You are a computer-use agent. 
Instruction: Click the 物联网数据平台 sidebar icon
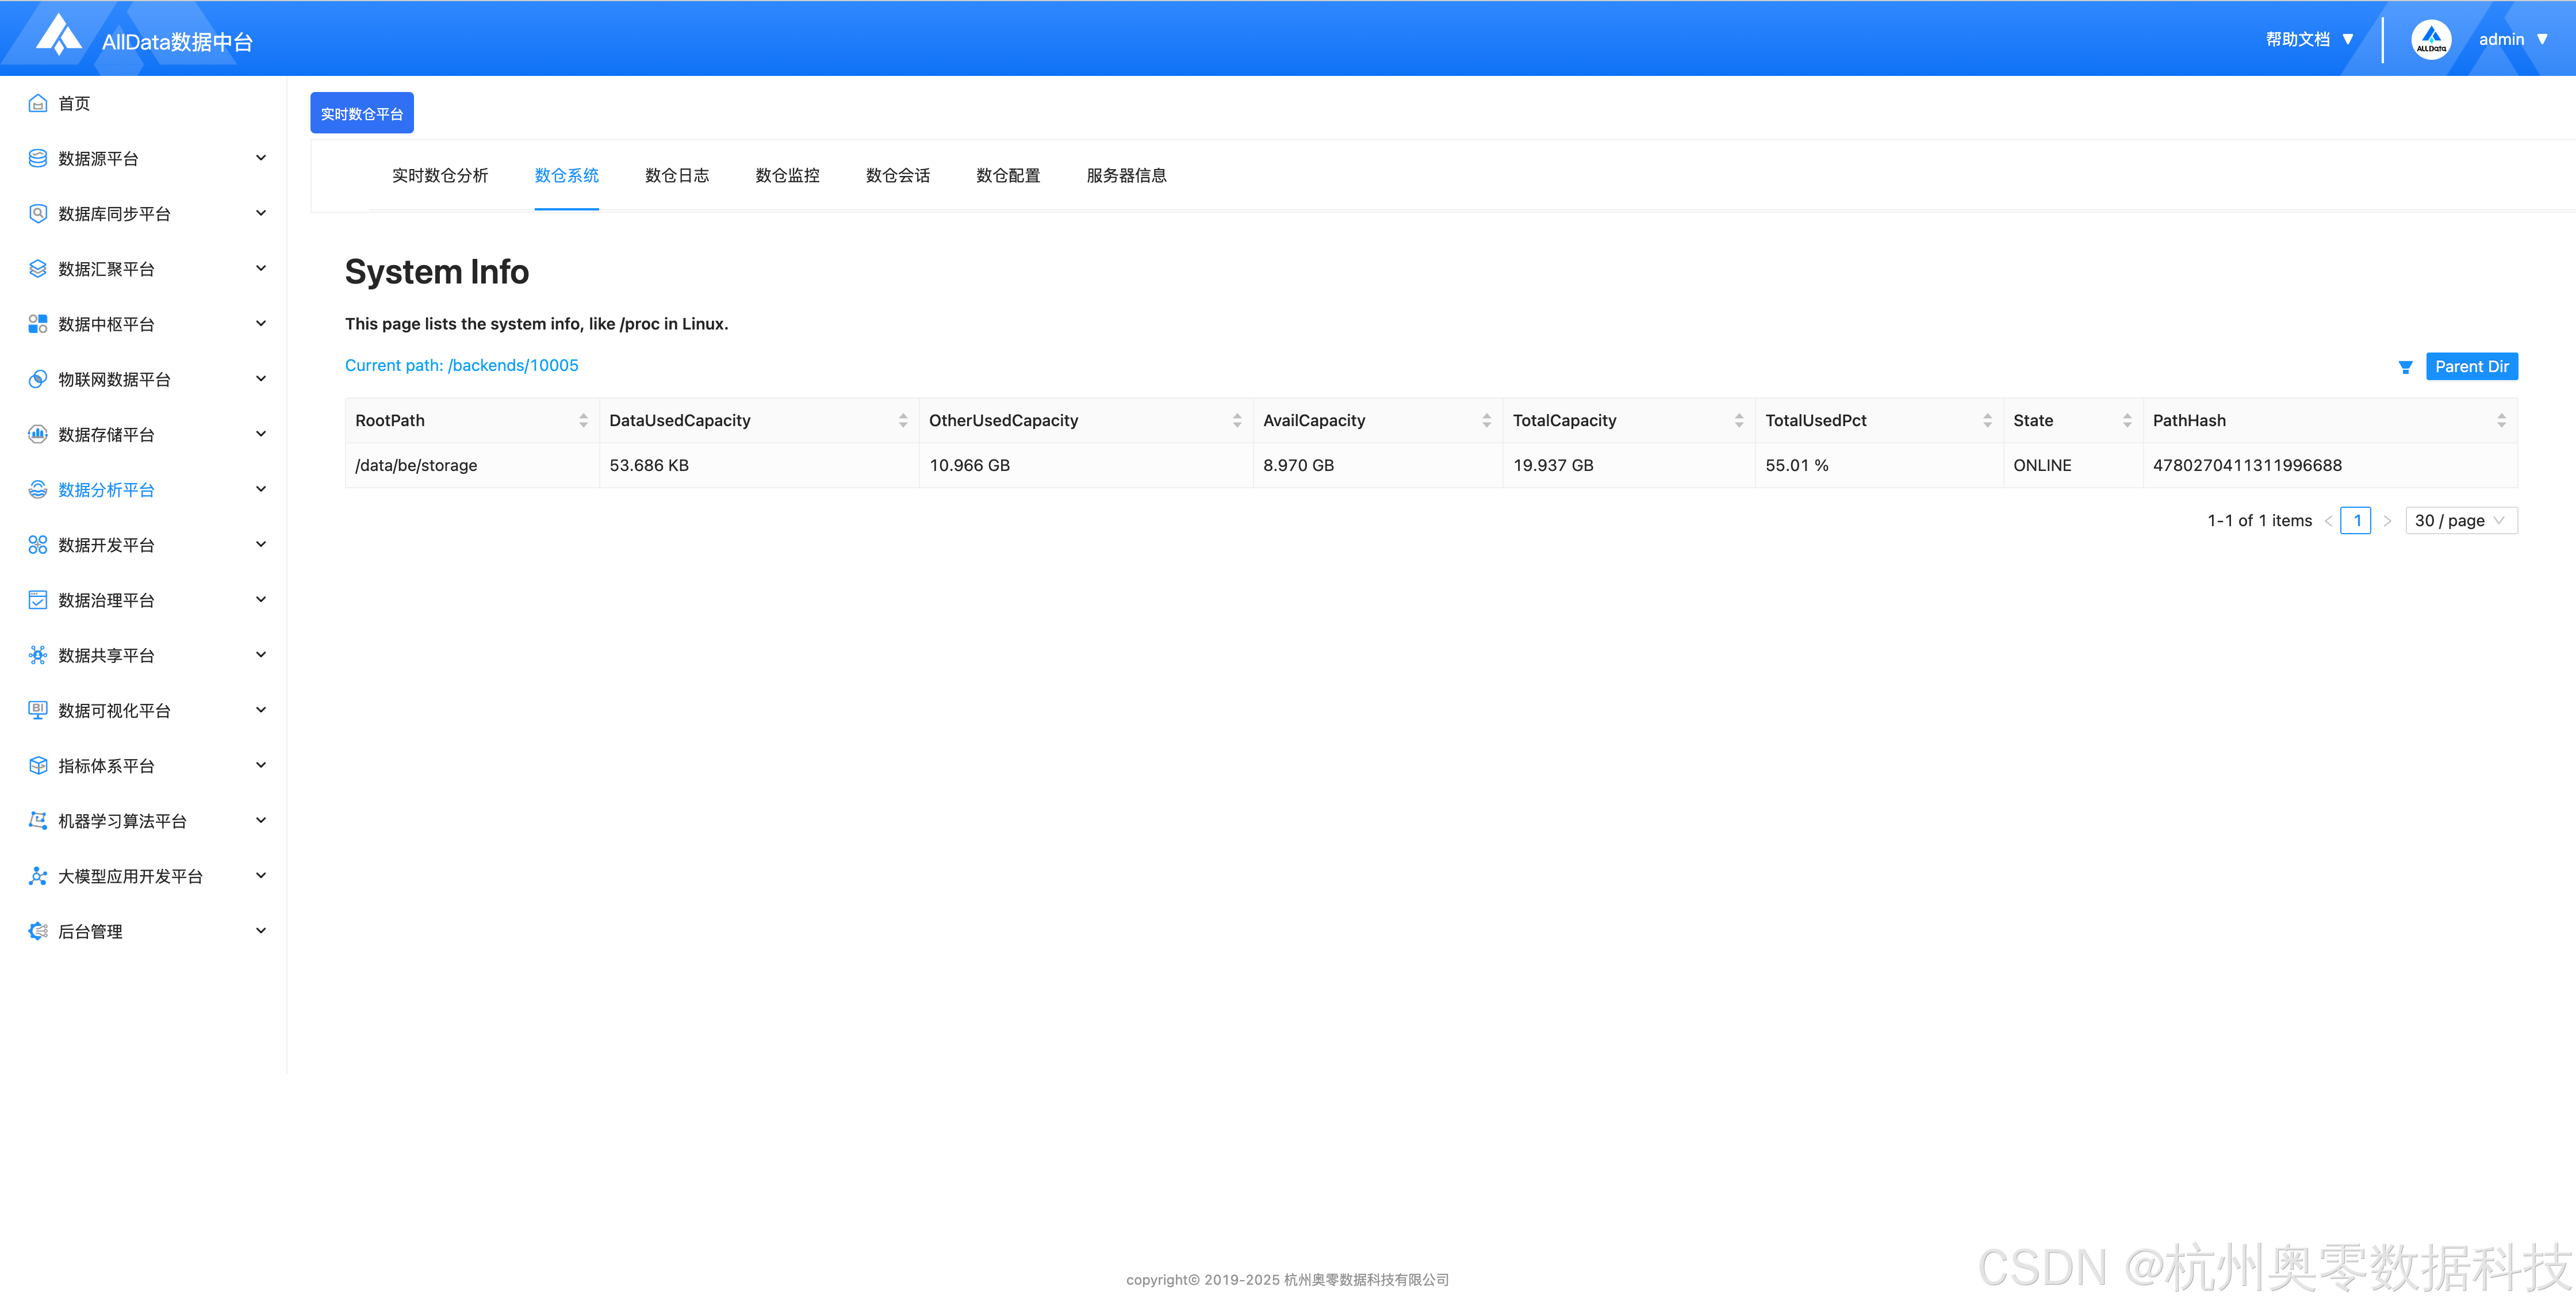tap(38, 379)
